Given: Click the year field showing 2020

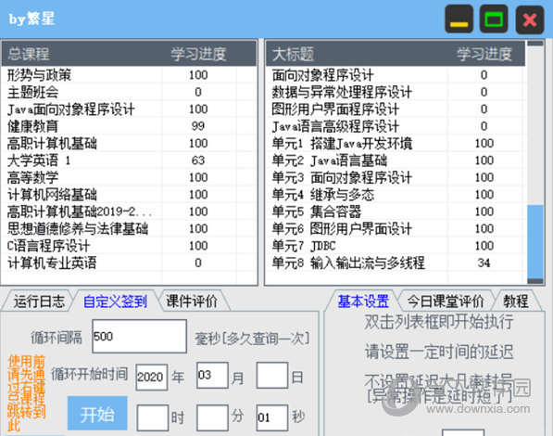Looking at the screenshot, I should pyautogui.click(x=151, y=377).
